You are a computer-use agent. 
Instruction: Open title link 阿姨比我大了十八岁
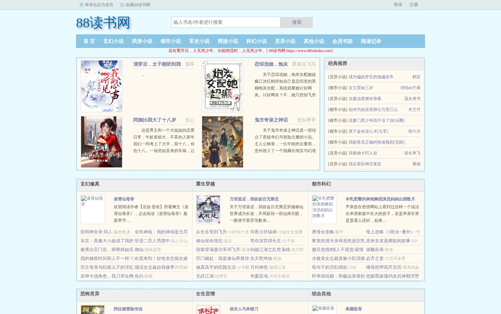tap(155, 120)
